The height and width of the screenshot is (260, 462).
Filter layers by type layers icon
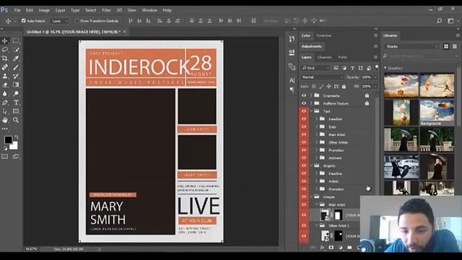click(352, 68)
